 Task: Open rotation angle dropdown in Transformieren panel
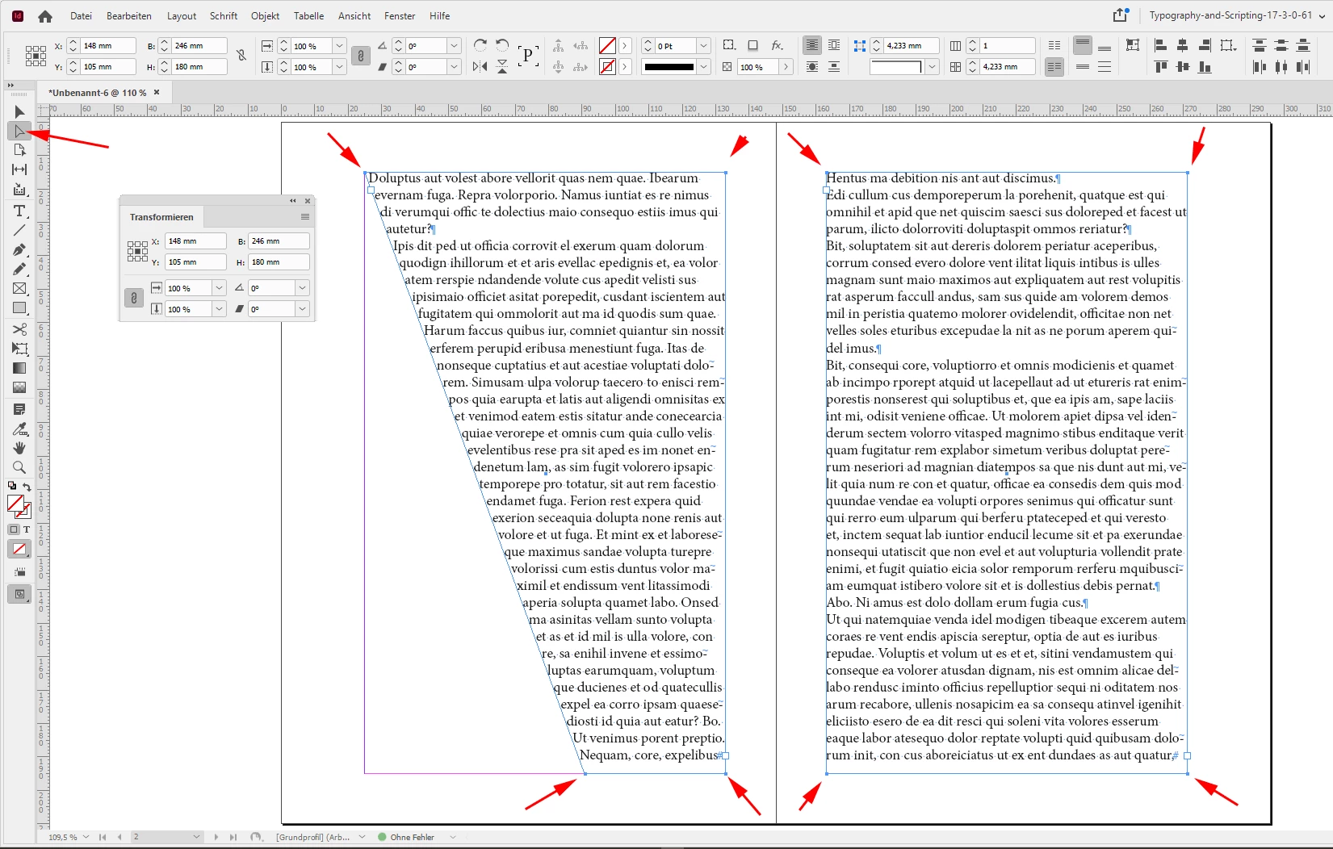click(x=302, y=288)
